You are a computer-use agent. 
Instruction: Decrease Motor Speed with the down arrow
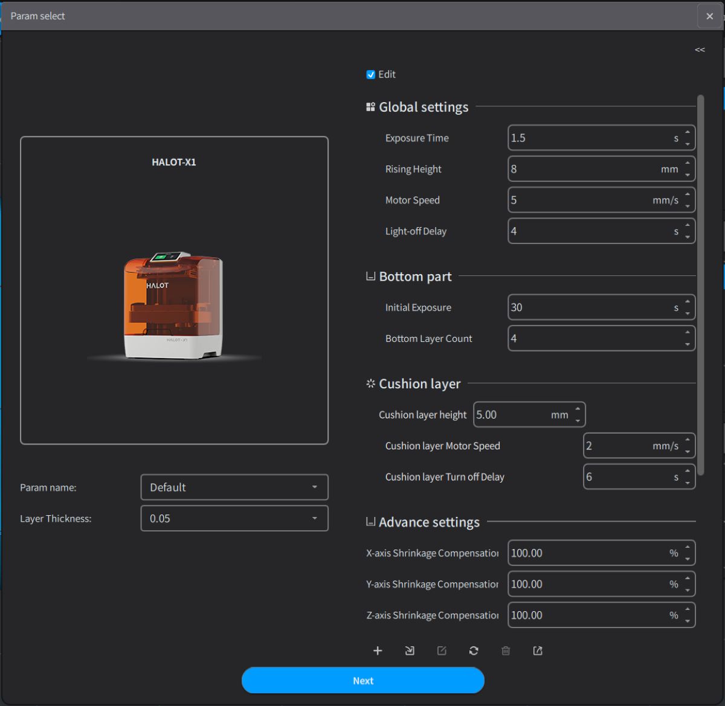pos(688,206)
